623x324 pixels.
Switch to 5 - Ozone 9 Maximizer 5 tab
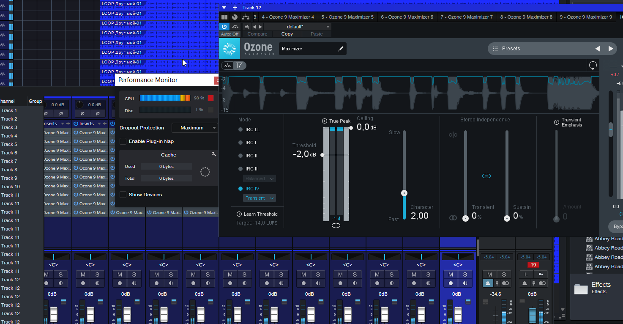(347, 17)
